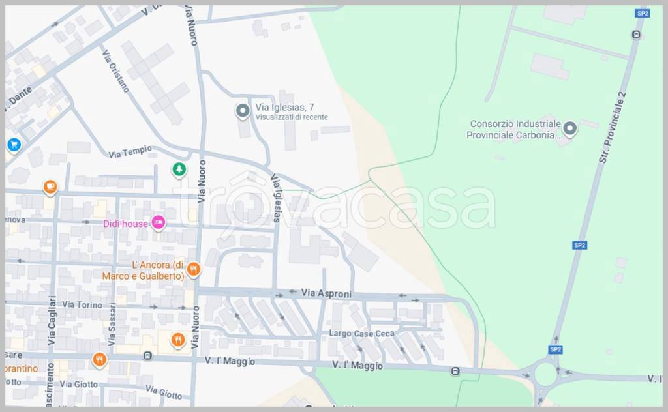Click the L'Ancora restaurant fork-and-knife icon
668x412 pixels.
[x=193, y=269]
